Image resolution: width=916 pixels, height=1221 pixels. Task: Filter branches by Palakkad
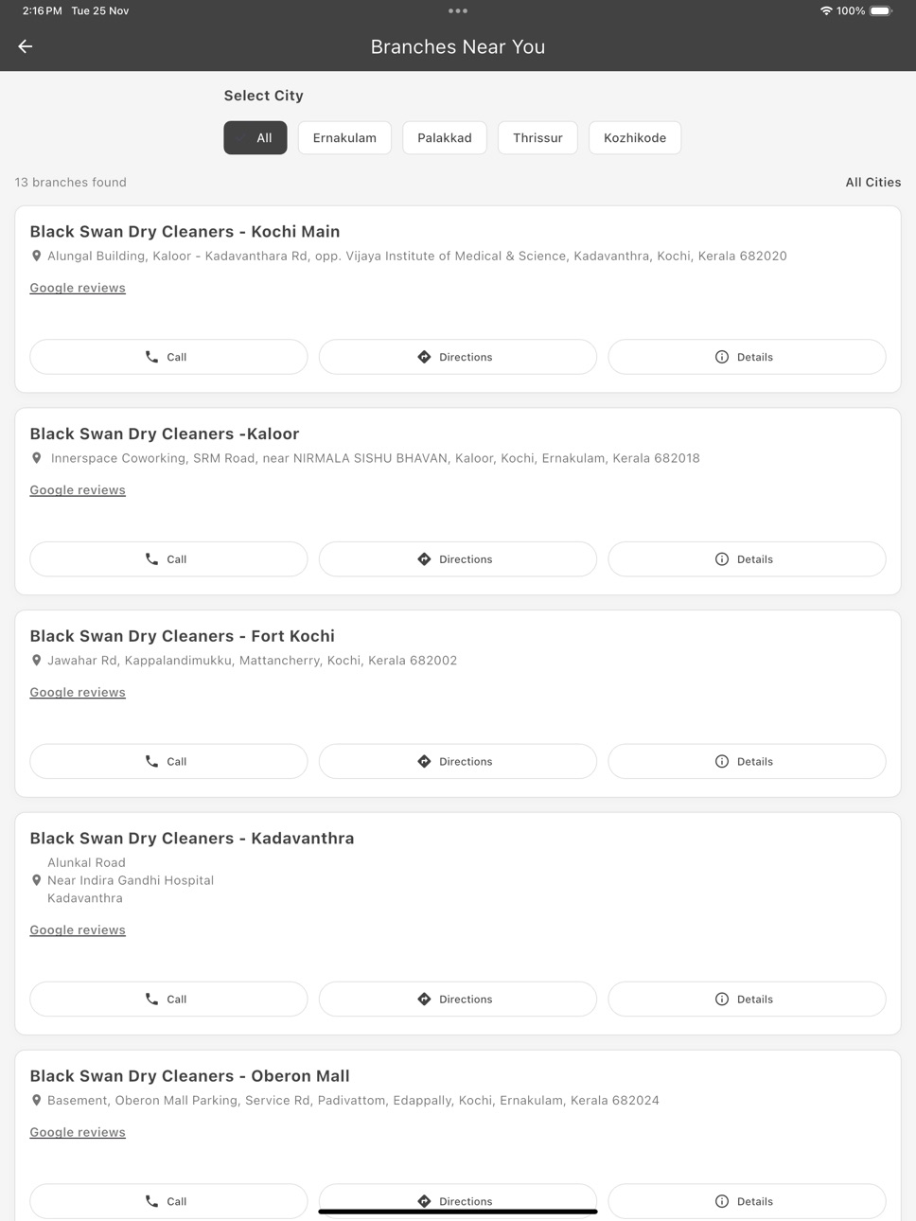coord(445,137)
